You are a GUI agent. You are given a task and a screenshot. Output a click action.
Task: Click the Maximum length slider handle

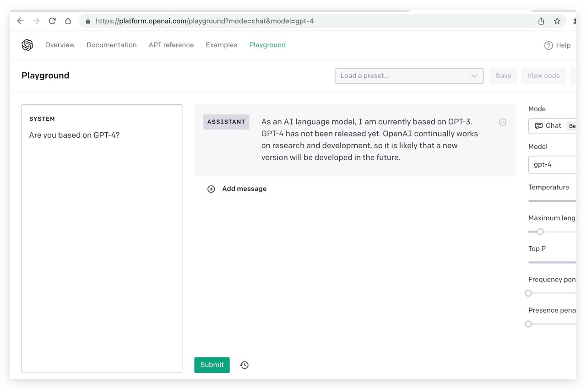540,232
